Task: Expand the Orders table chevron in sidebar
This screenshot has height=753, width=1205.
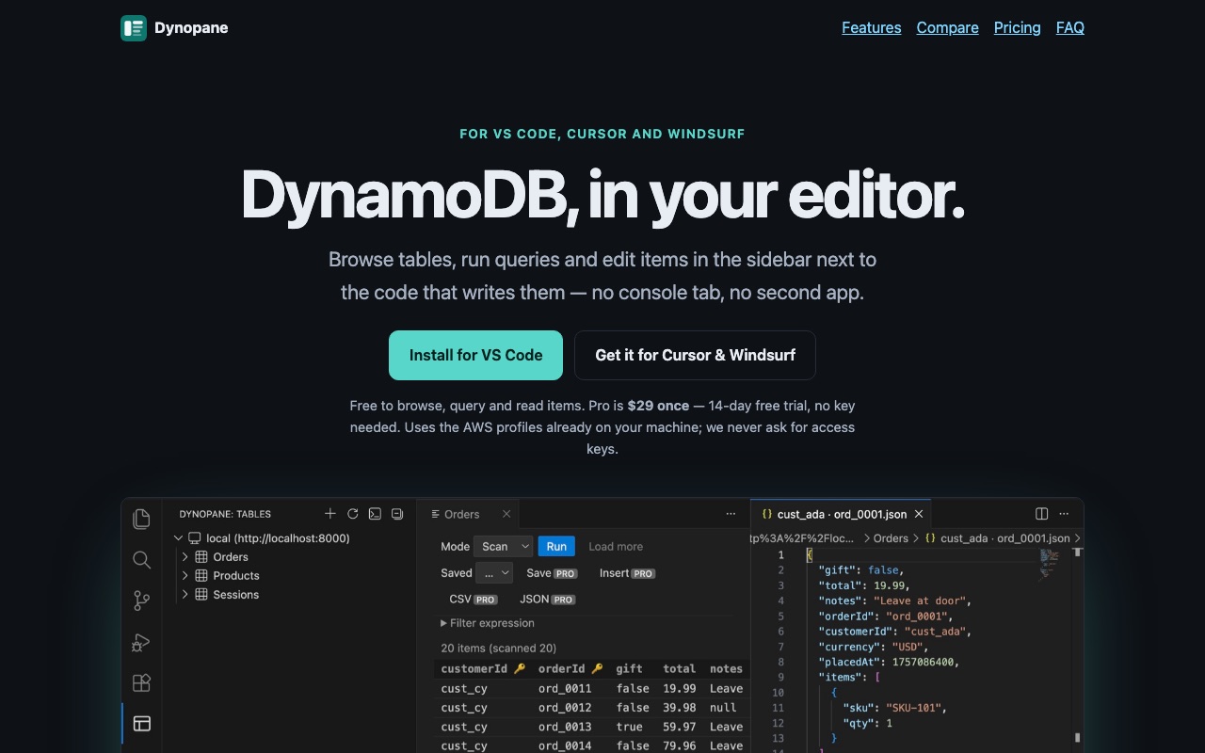Action: tap(185, 557)
